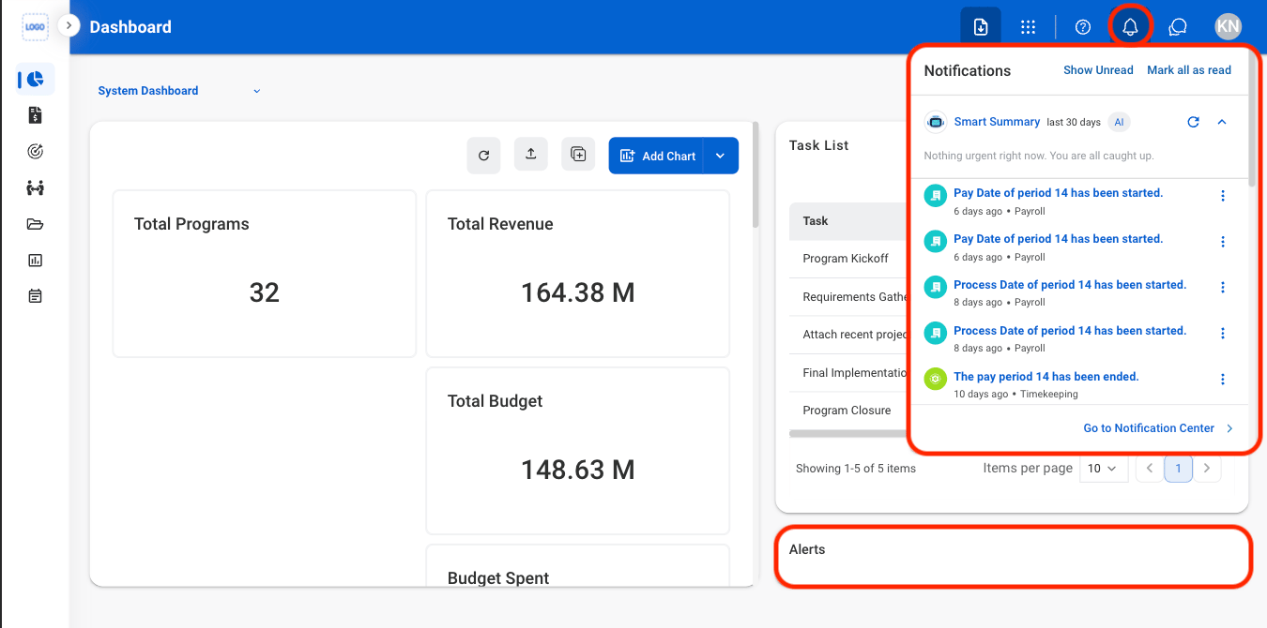The image size is (1267, 628).
Task: Collapse the Smart Summary section
Action: click(x=1222, y=122)
